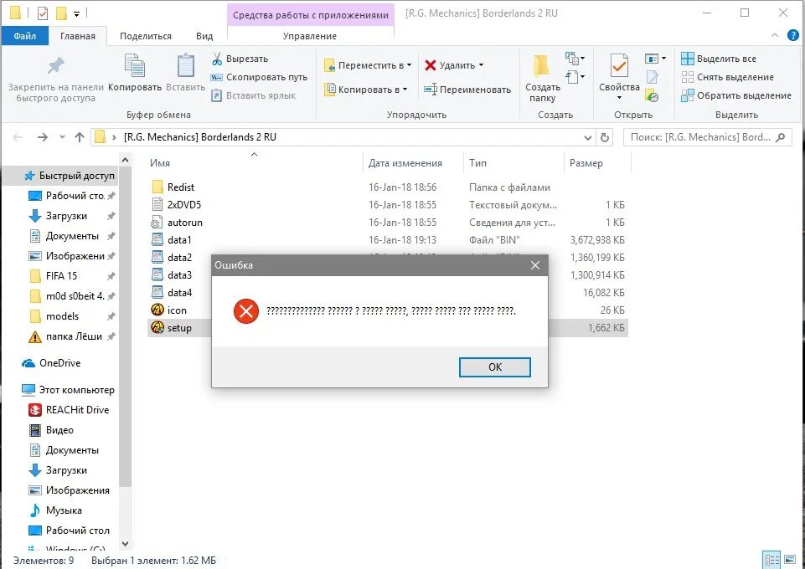Click the search magnifier icon

(x=781, y=137)
